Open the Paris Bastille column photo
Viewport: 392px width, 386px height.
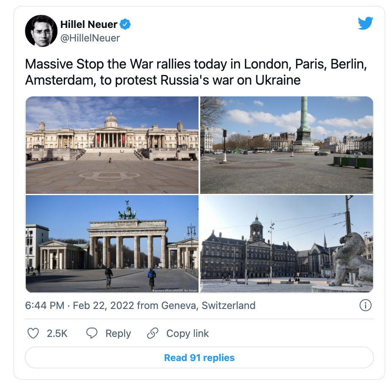(x=286, y=145)
